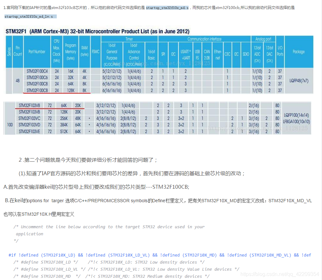The height and width of the screenshot is (280, 322).
Task: Click the Part Number column header
Action: 37,52
